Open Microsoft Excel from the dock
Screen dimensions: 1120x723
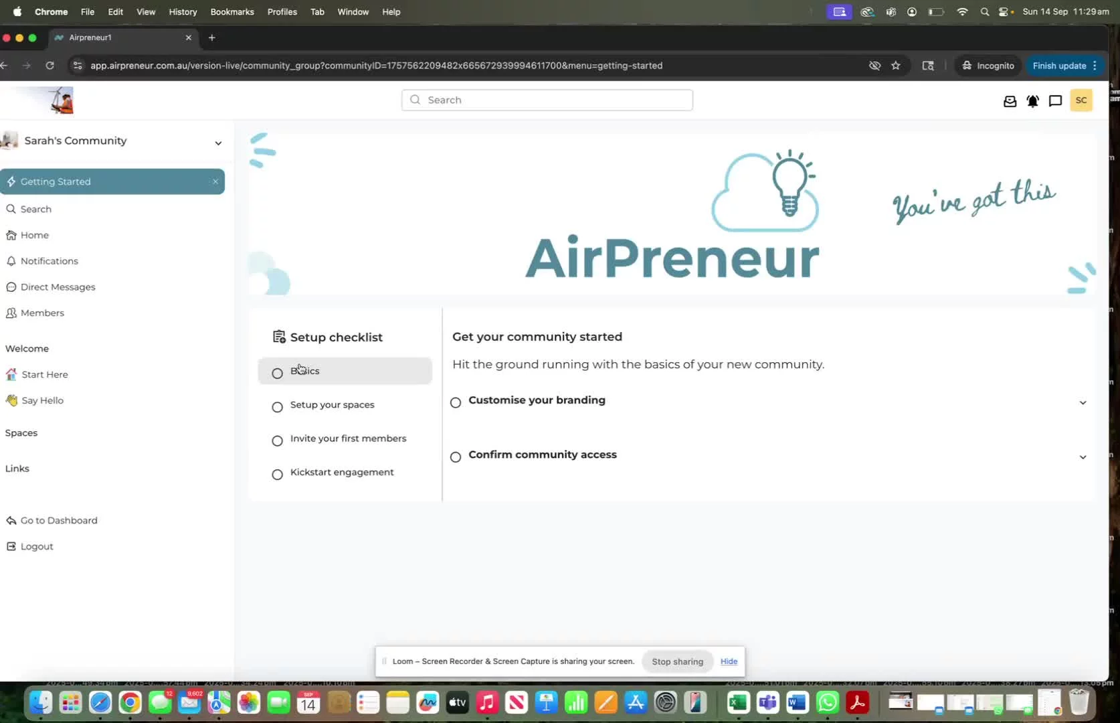pos(738,702)
